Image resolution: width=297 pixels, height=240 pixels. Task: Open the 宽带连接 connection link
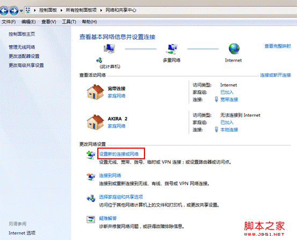[x=229, y=100]
